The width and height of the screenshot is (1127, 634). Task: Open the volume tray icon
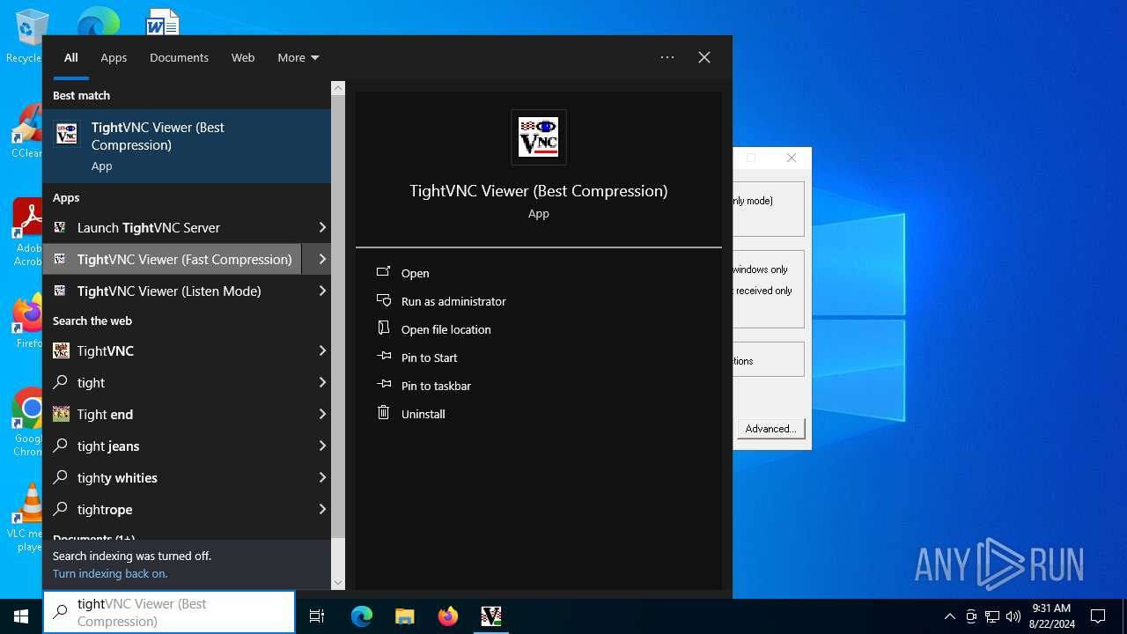point(1013,616)
